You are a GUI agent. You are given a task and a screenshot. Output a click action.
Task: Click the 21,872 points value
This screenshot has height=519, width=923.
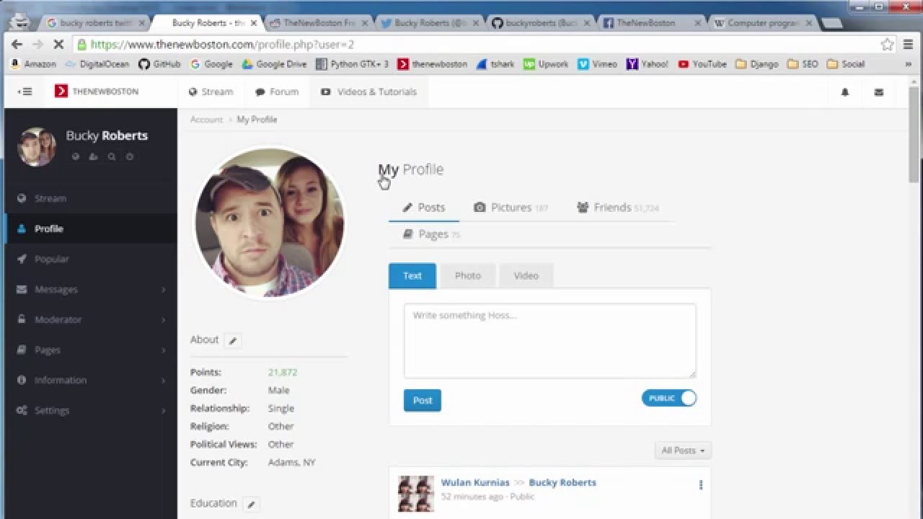click(283, 373)
